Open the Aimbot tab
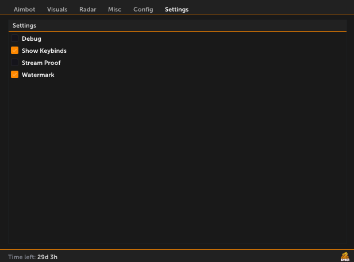This screenshot has width=354, height=262. coord(24,9)
